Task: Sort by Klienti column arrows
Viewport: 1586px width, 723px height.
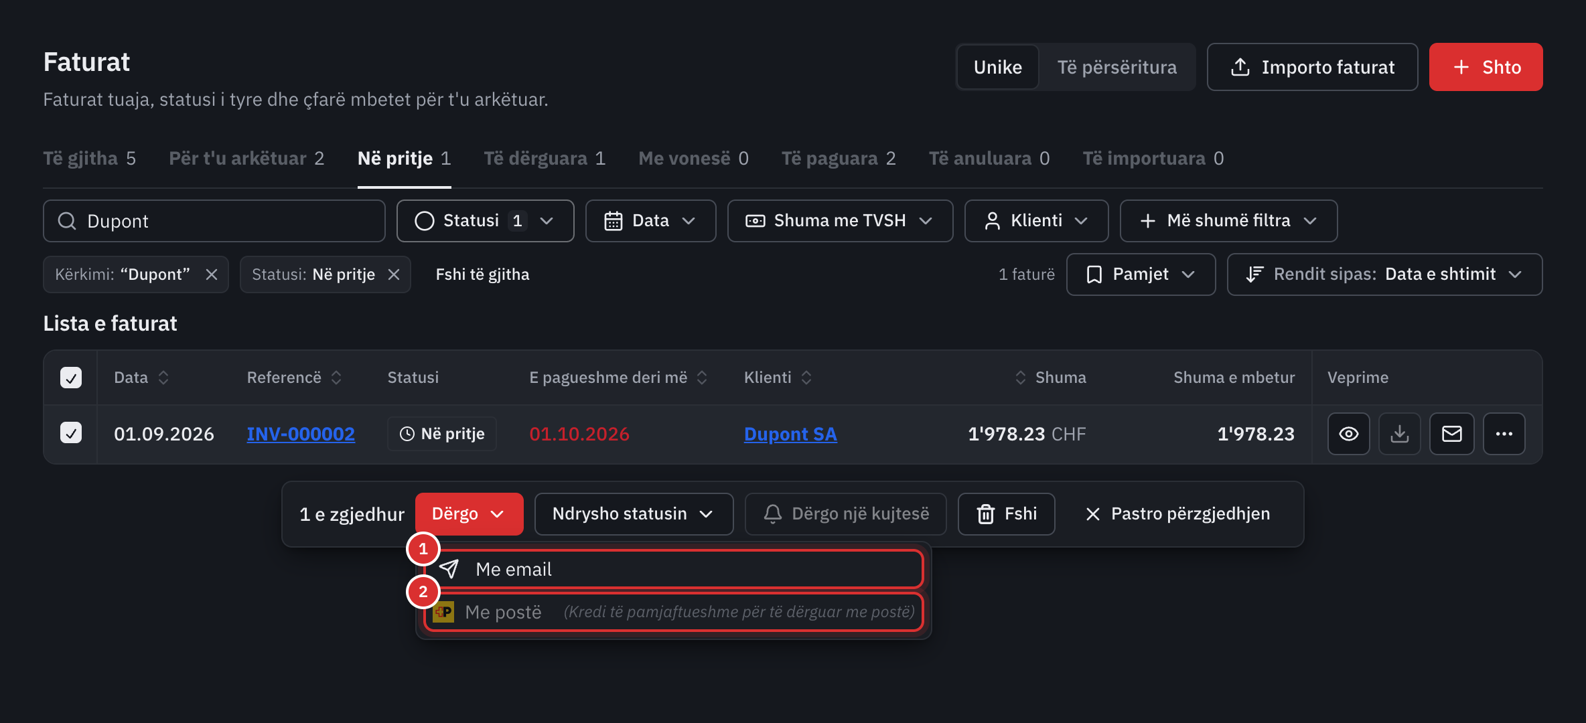Action: tap(806, 378)
